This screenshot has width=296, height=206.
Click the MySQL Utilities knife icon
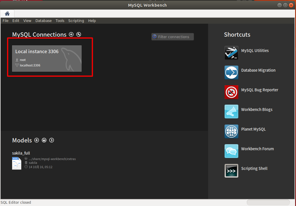coord(231,53)
